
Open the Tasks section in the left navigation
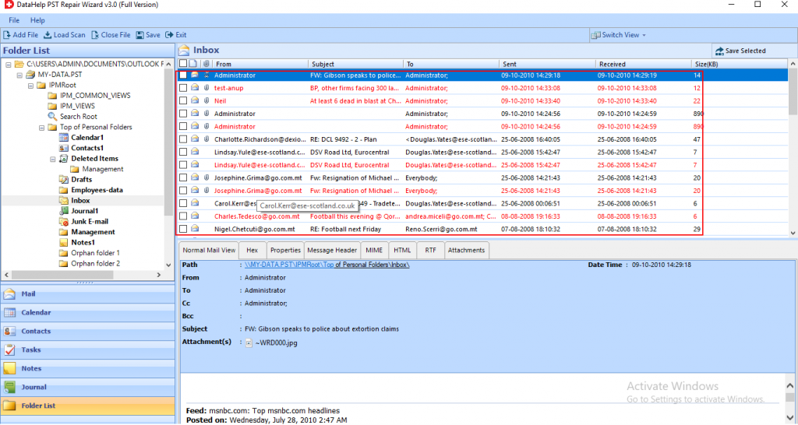click(x=31, y=350)
